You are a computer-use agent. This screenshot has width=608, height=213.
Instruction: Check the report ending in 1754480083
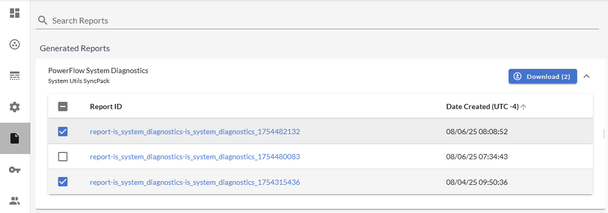click(63, 157)
